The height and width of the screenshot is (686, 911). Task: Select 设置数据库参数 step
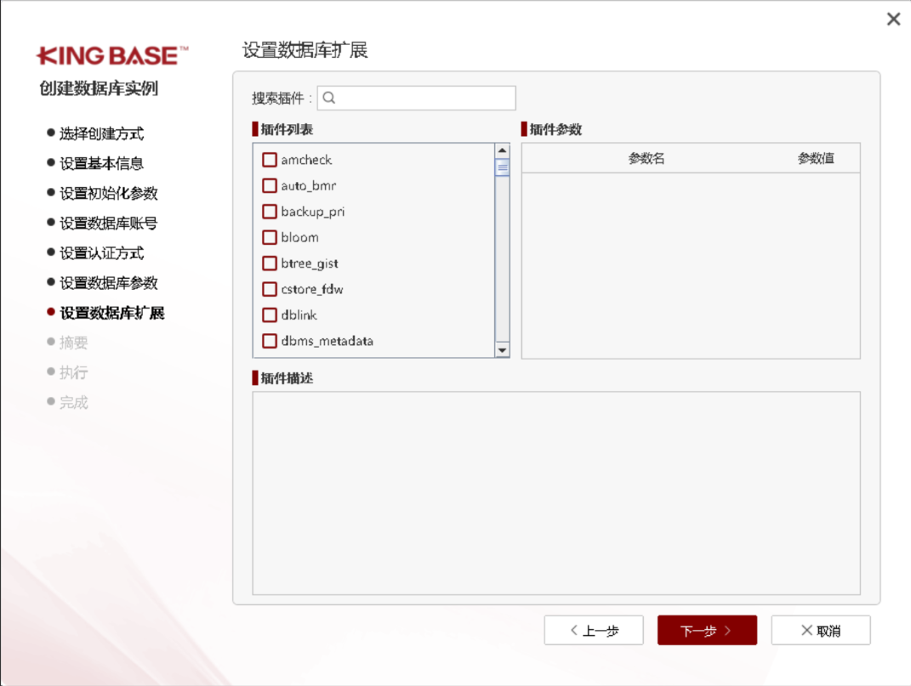[108, 283]
